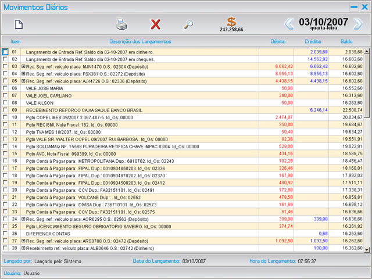The width and height of the screenshot is (372, 279).
Task: Expand row 03 vehicle MJN1470 entry
Action: [23, 67]
